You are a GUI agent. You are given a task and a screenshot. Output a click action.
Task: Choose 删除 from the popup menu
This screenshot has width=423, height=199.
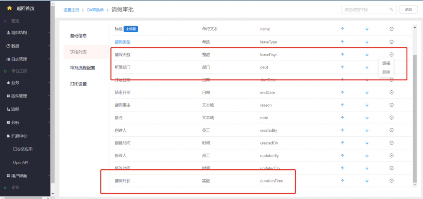pos(386,72)
